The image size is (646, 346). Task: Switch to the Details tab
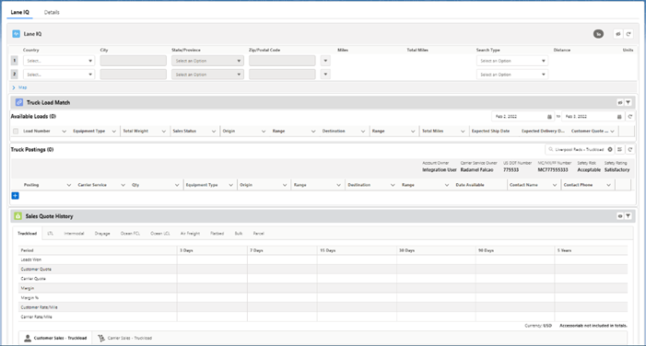(52, 12)
